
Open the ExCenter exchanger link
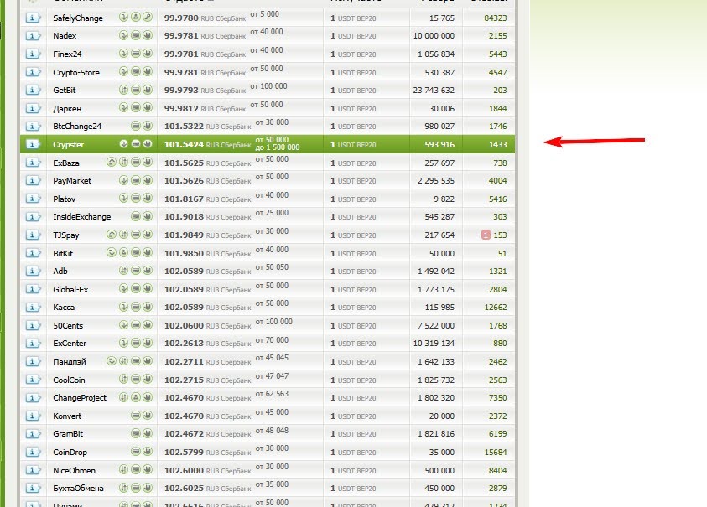70,344
